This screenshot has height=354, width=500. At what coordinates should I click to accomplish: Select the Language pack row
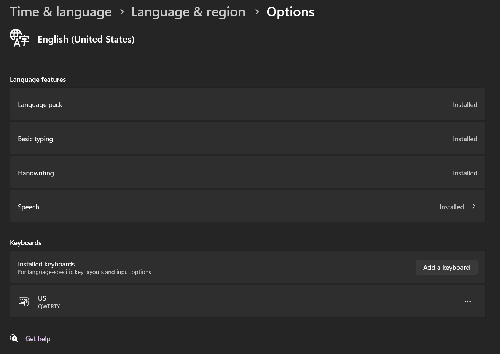228,104
